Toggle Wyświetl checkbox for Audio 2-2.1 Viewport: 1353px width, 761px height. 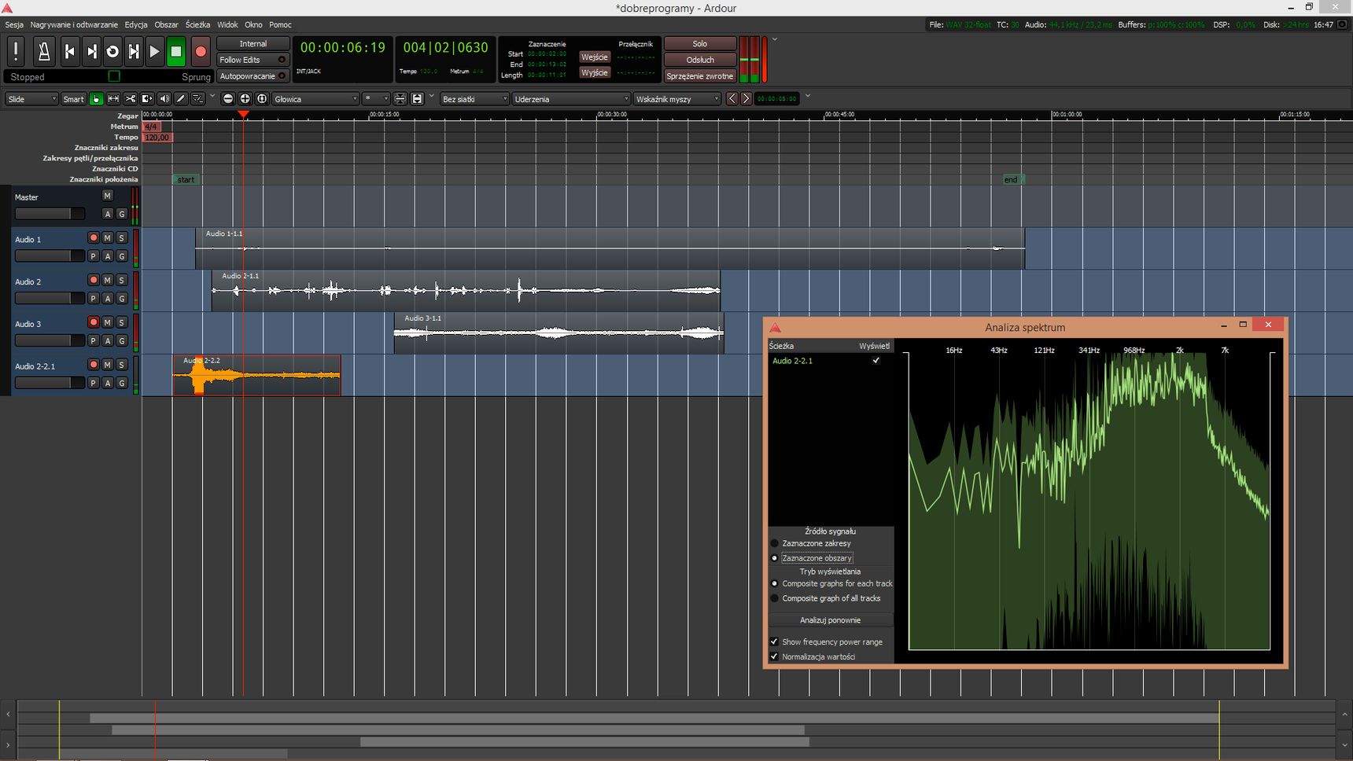point(876,361)
